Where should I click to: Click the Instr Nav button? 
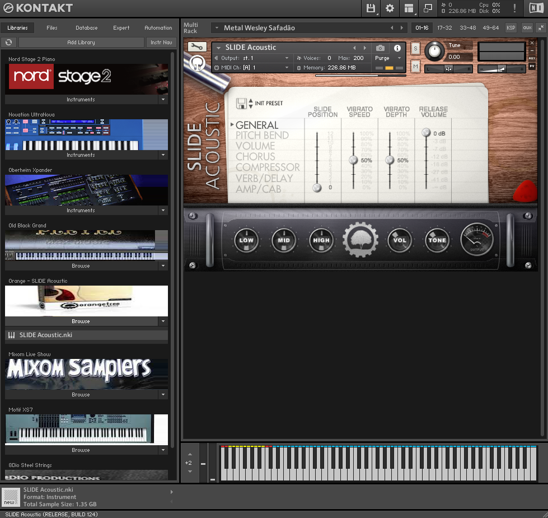point(161,43)
